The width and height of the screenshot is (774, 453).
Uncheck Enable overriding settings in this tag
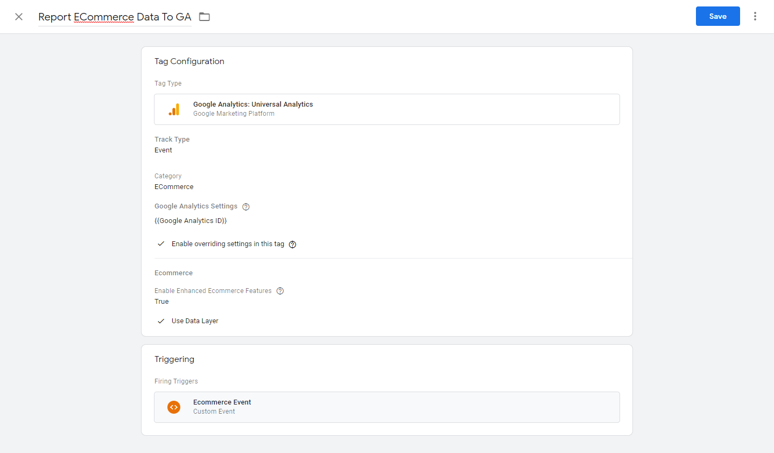coord(161,243)
